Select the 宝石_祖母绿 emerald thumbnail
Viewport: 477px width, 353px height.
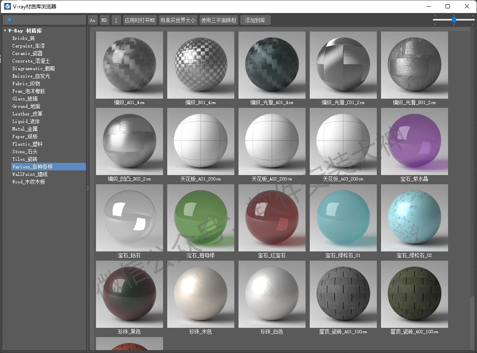point(200,218)
